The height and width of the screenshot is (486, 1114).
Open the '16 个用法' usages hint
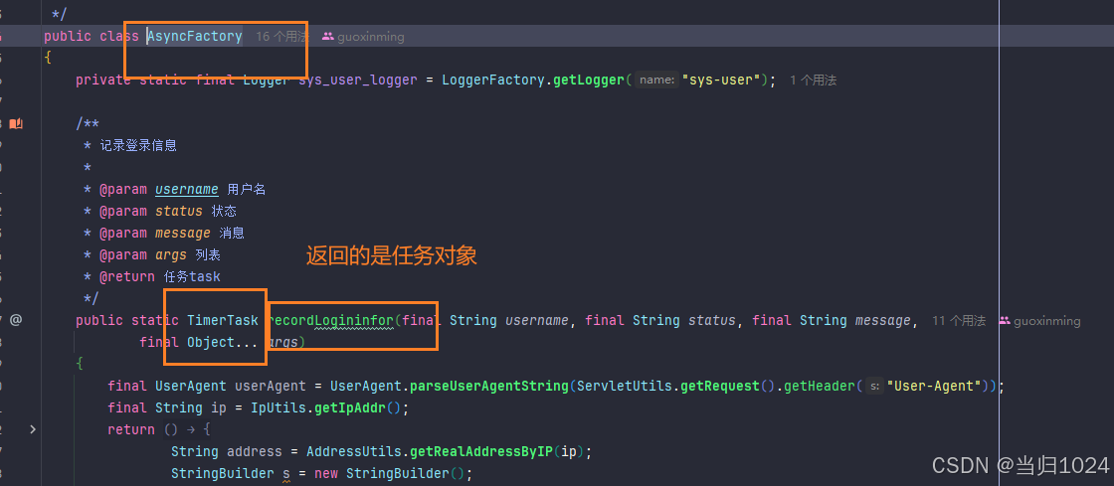(x=282, y=36)
